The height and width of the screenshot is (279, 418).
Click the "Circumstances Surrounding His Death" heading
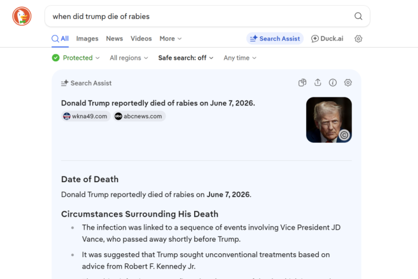140,214
